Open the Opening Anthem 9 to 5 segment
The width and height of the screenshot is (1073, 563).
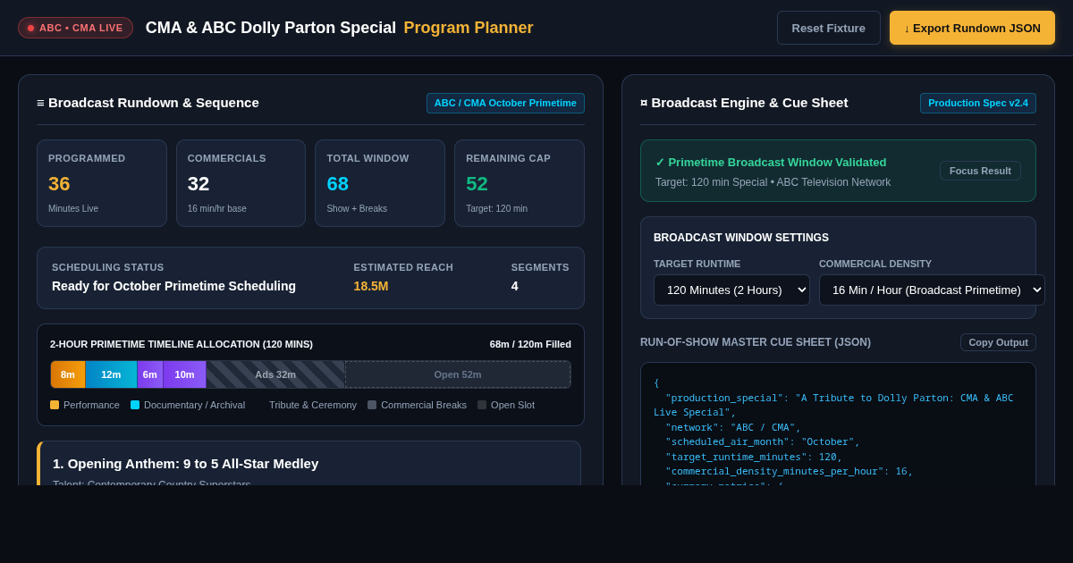(309, 464)
